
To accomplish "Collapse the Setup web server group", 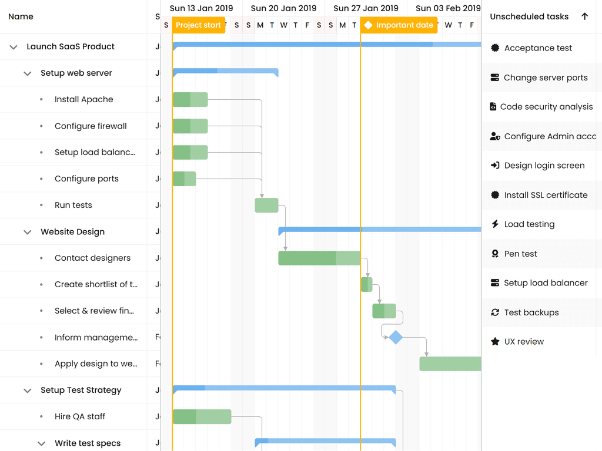I will tap(27, 73).
